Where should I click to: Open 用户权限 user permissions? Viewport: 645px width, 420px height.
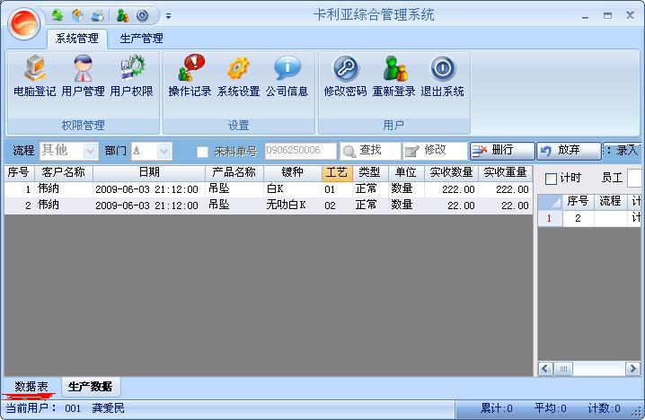132,76
